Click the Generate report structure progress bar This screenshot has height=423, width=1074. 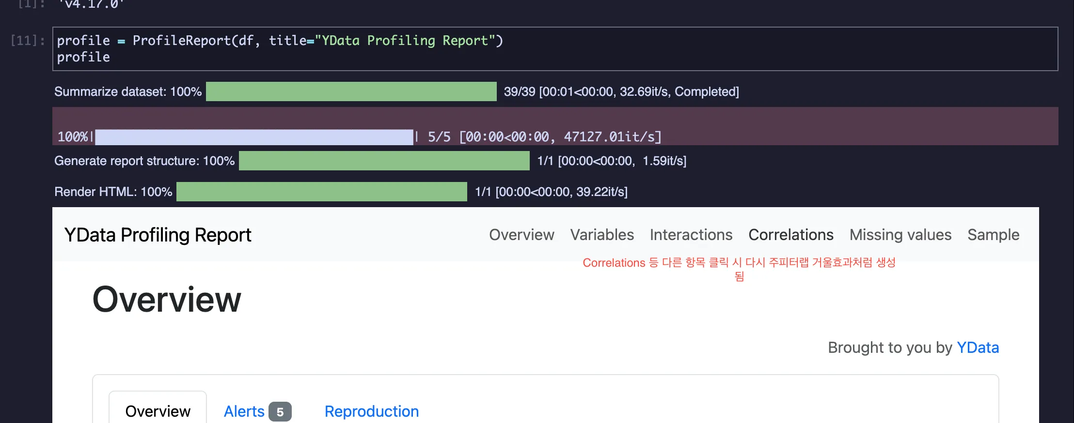tap(384, 161)
